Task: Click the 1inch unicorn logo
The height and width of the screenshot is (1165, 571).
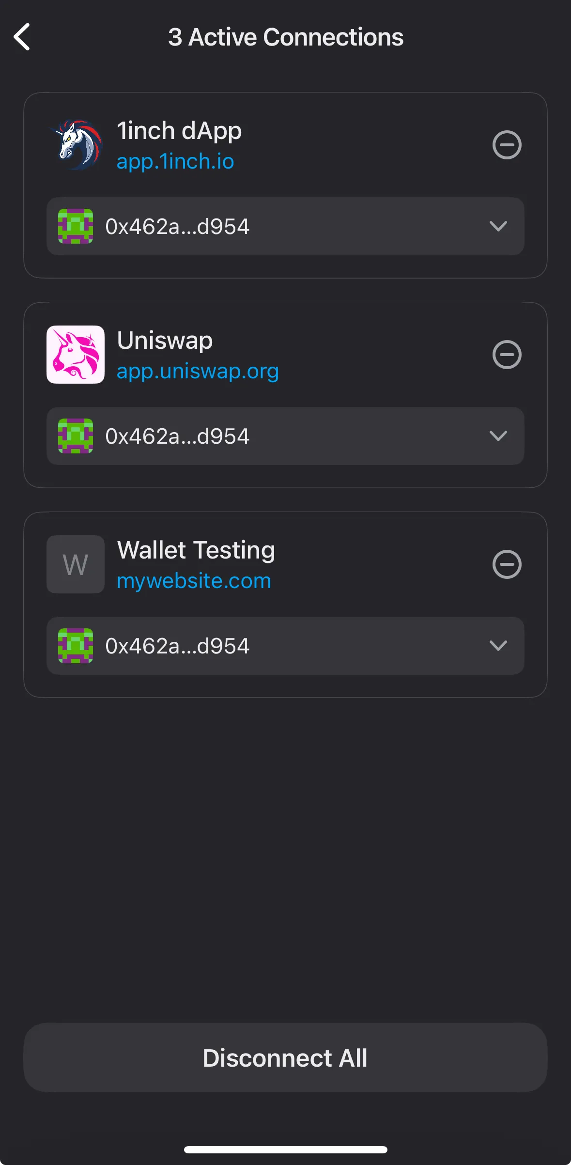Action: point(76,145)
